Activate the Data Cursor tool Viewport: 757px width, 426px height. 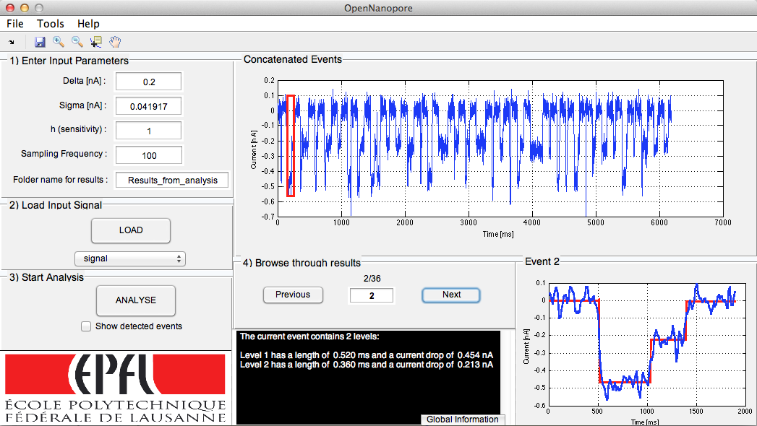95,43
